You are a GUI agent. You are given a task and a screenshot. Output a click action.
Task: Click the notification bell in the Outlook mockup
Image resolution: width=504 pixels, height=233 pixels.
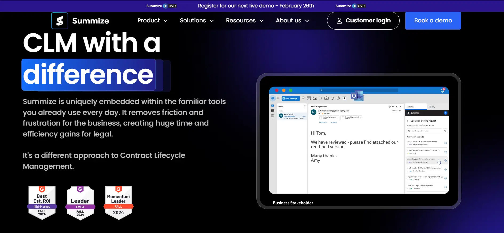pyautogui.click(x=443, y=90)
